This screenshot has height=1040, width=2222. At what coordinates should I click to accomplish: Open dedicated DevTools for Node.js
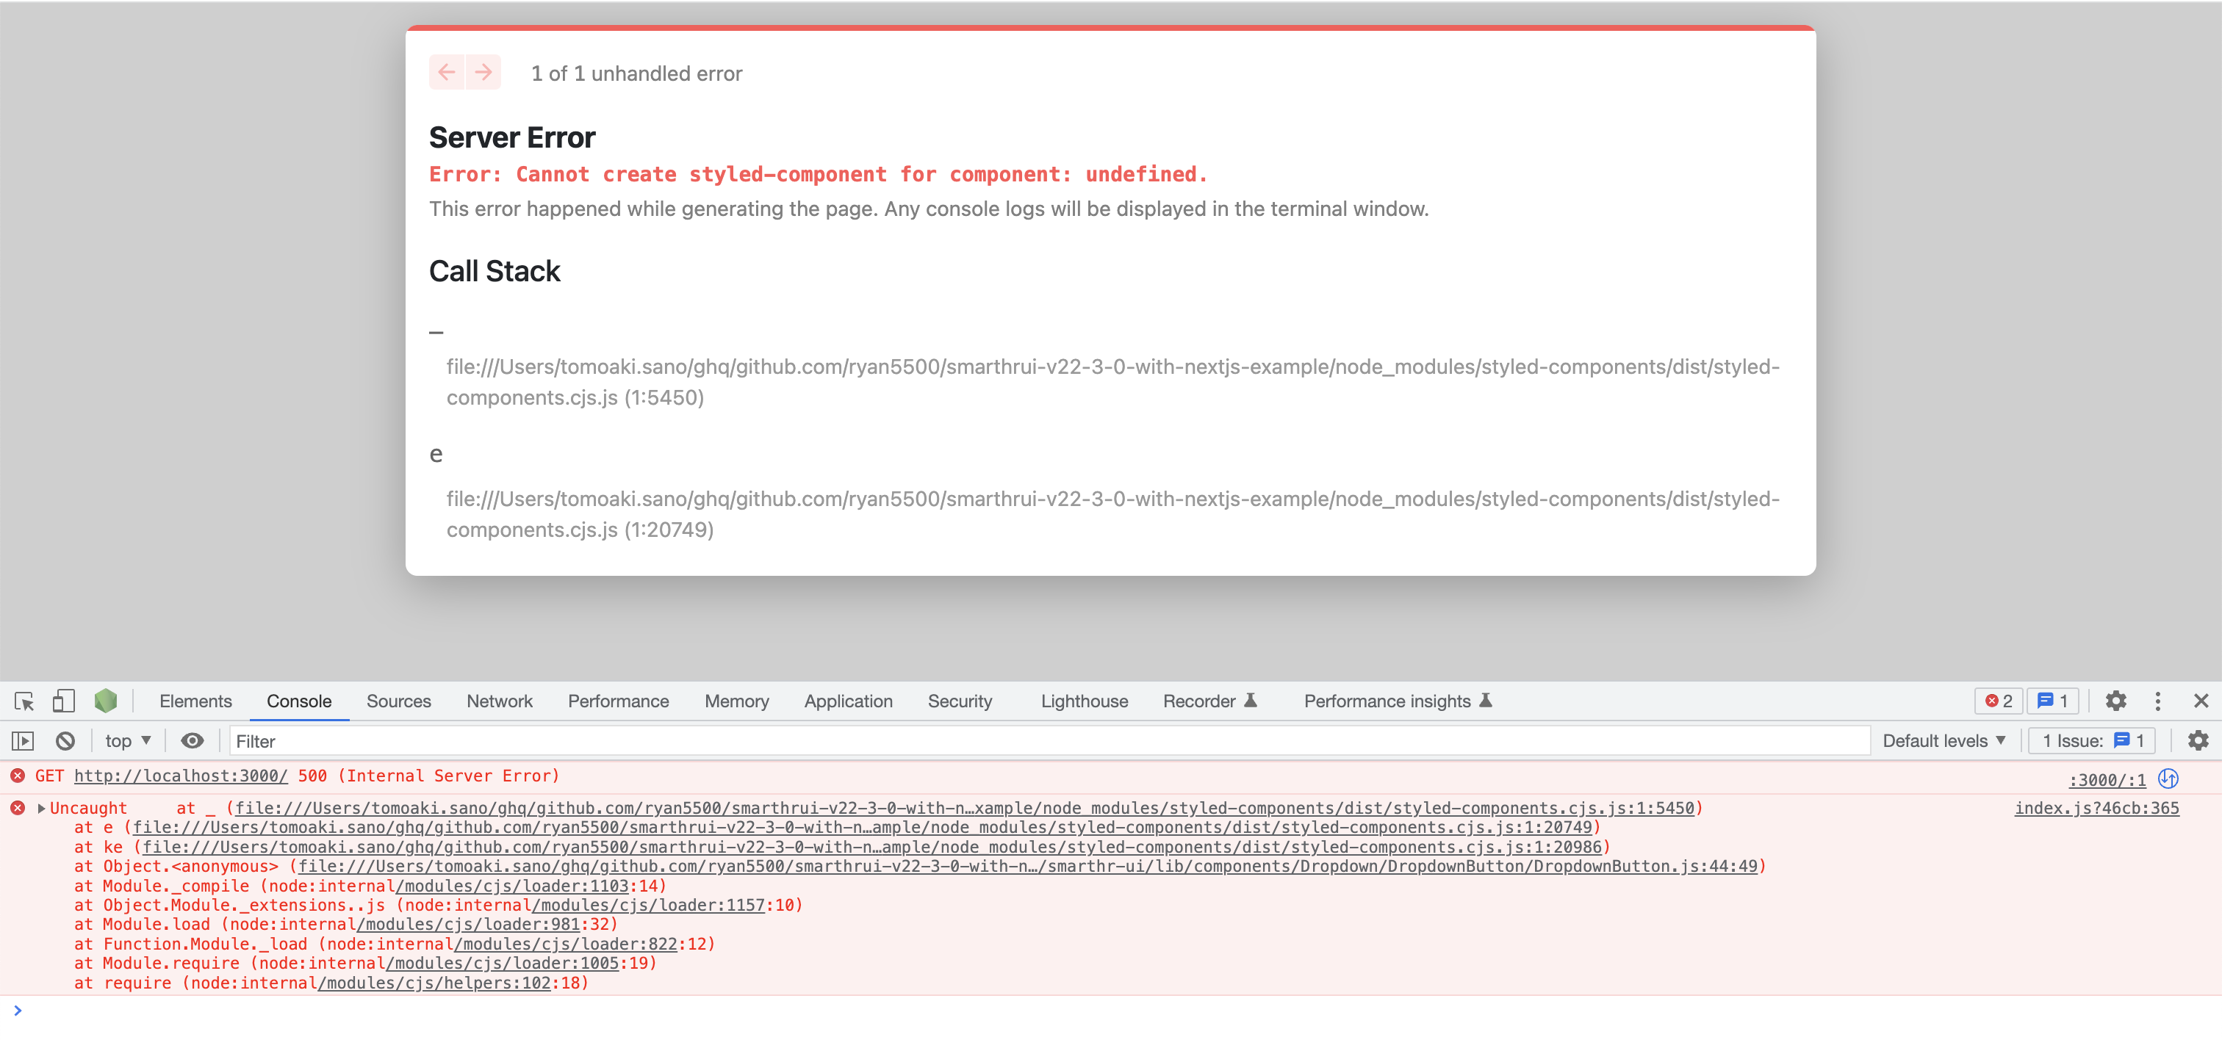tap(105, 701)
